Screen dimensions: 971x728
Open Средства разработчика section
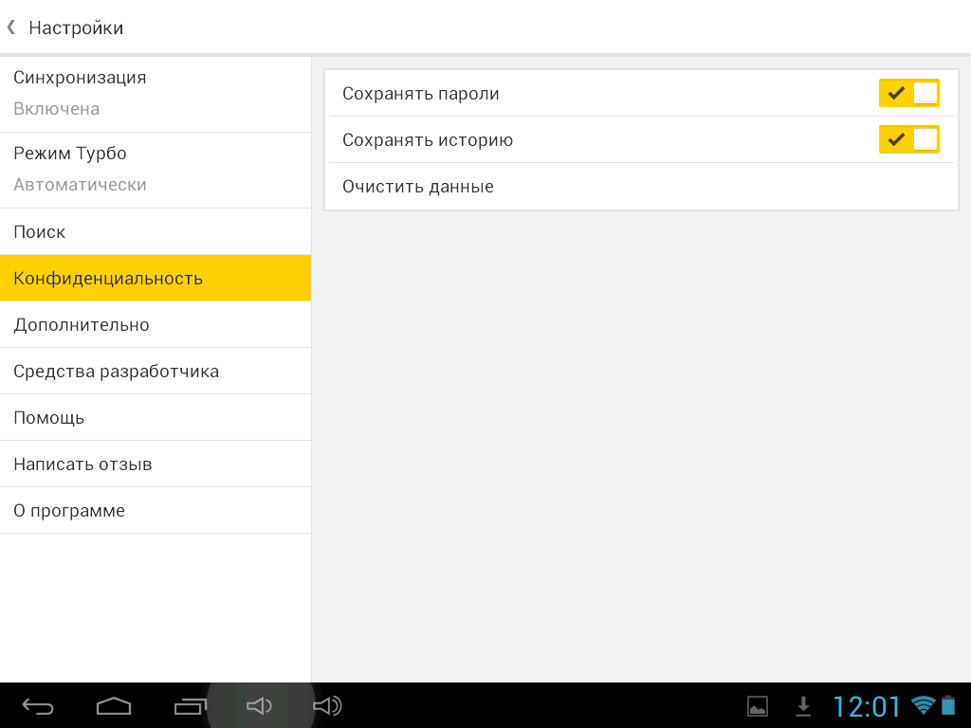(156, 371)
